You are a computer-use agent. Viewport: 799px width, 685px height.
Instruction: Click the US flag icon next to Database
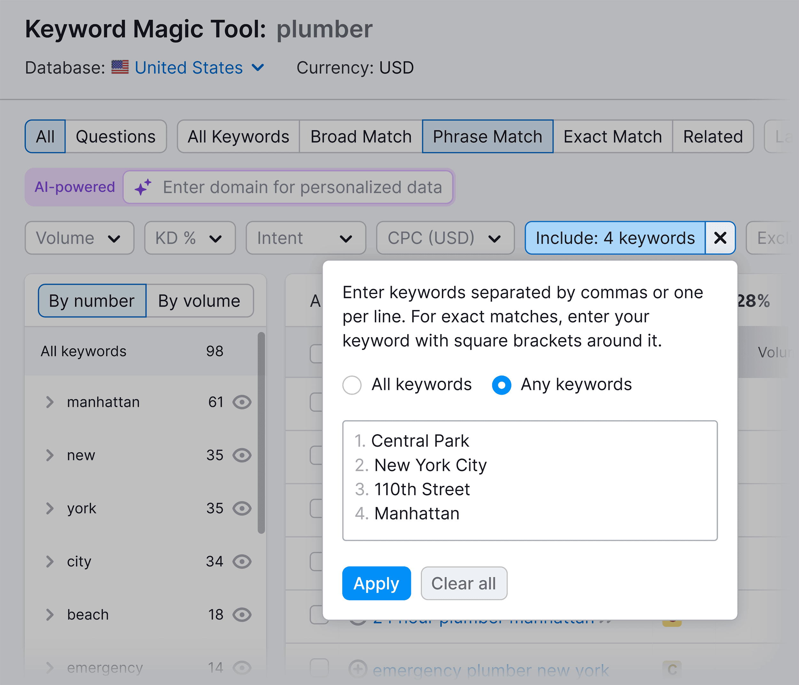[120, 67]
